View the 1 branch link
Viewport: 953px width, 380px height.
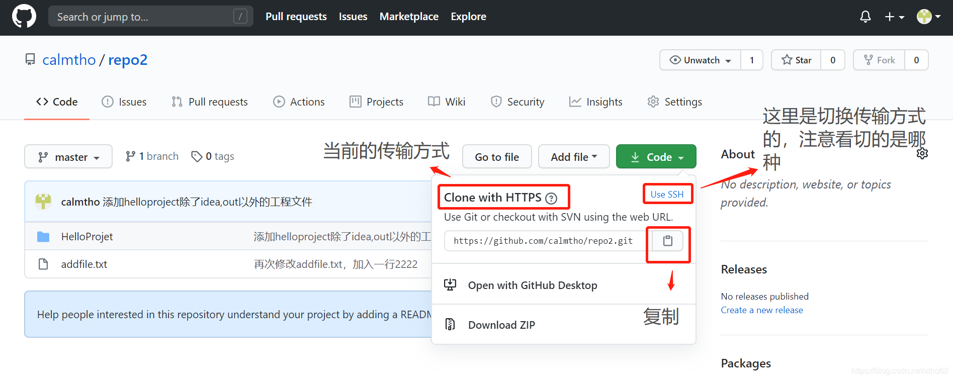[x=152, y=156]
